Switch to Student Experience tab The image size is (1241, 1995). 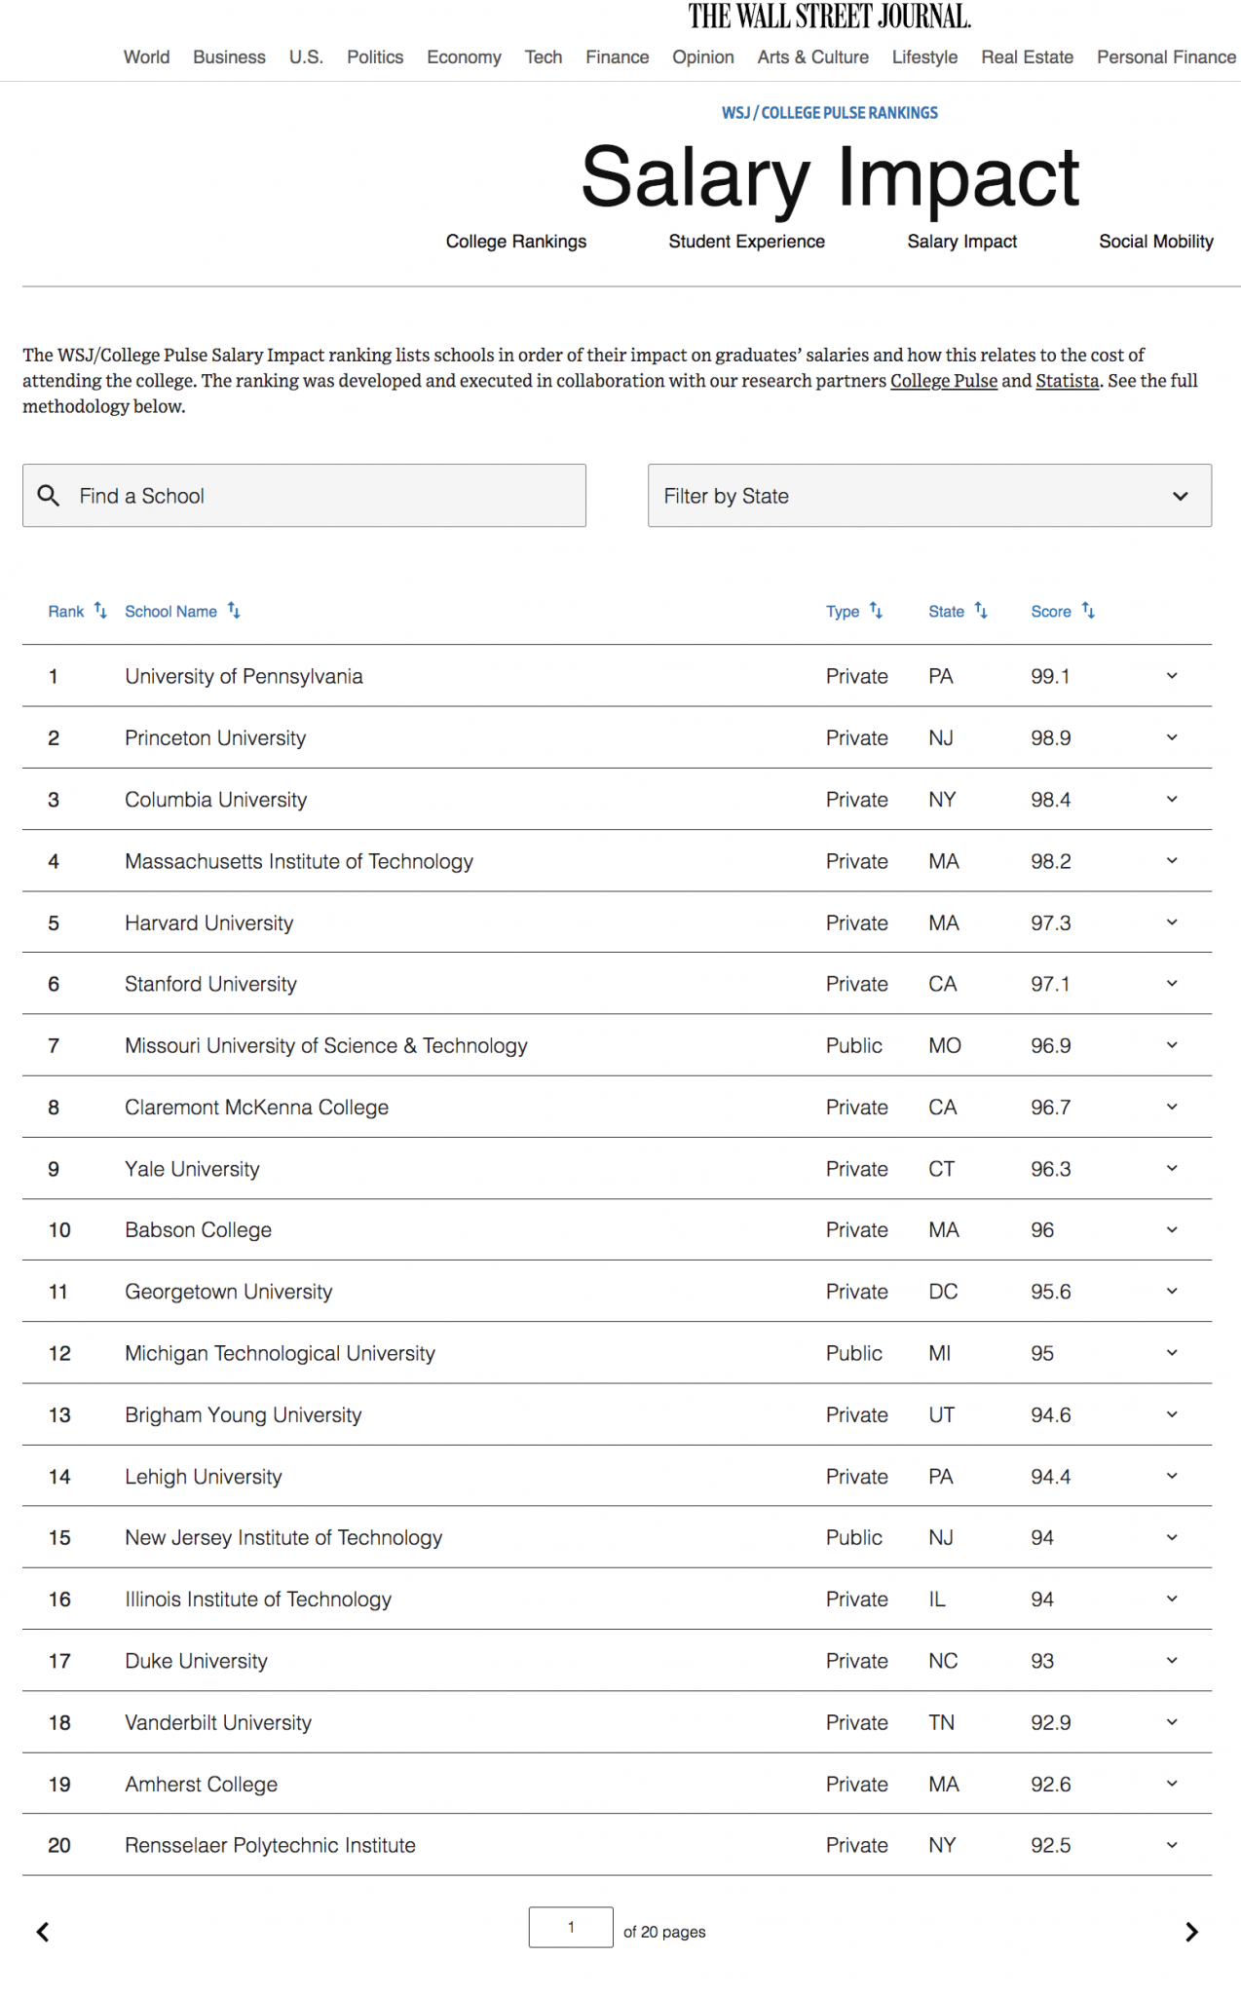747,242
